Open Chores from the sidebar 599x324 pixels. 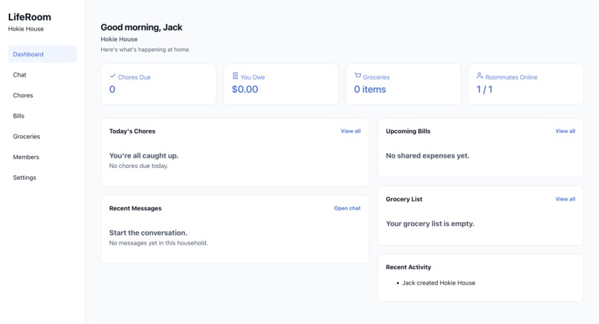coord(42,96)
